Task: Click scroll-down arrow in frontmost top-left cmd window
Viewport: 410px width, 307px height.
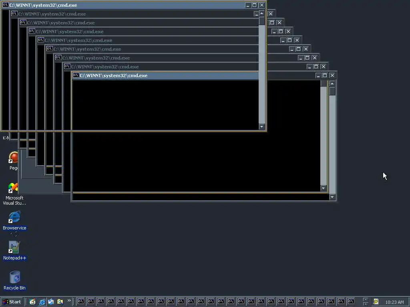Action: [x=261, y=127]
